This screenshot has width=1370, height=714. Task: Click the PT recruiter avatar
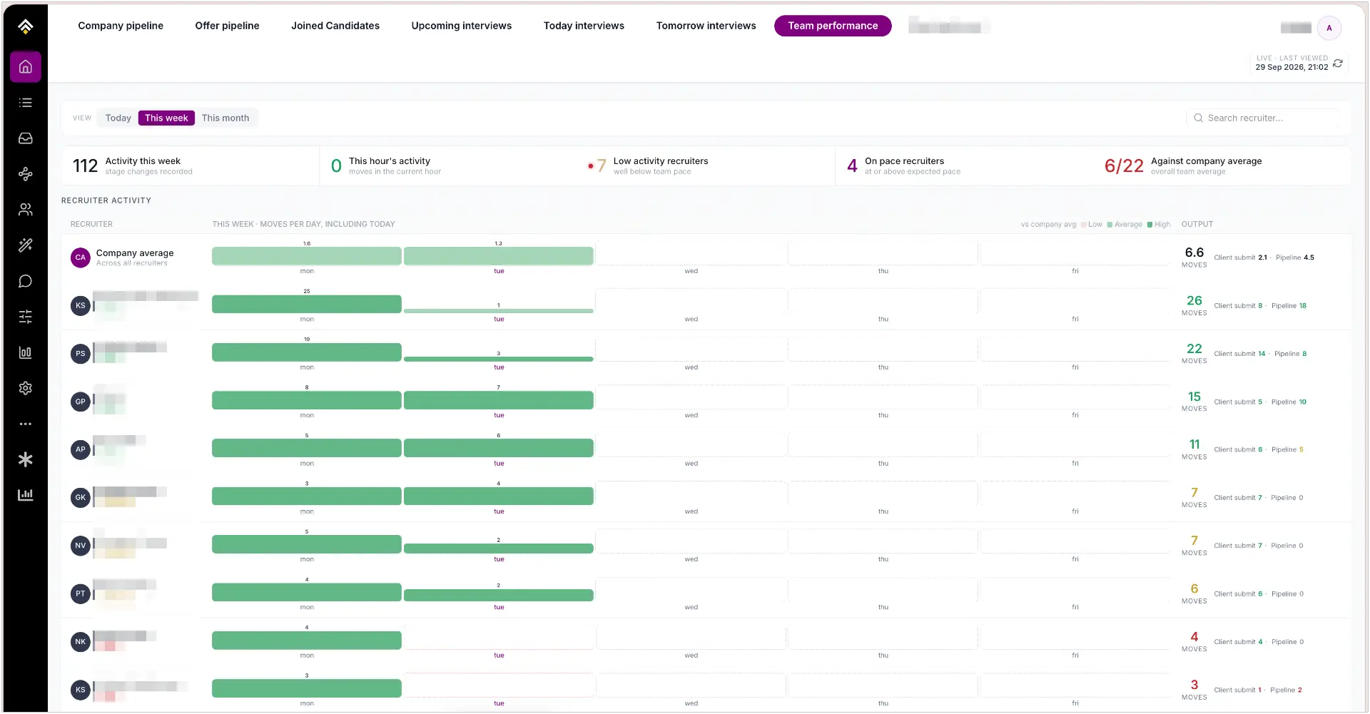81,593
